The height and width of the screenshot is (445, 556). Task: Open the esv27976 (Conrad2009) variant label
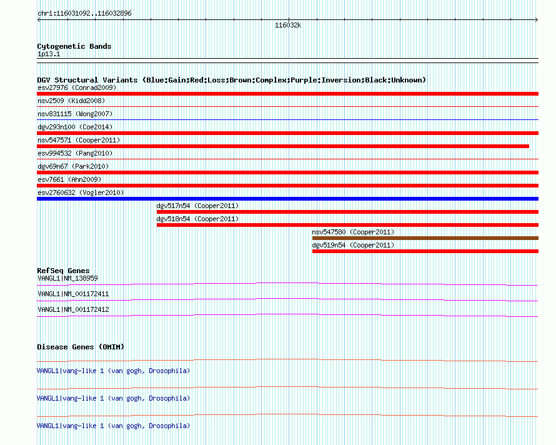pos(77,87)
